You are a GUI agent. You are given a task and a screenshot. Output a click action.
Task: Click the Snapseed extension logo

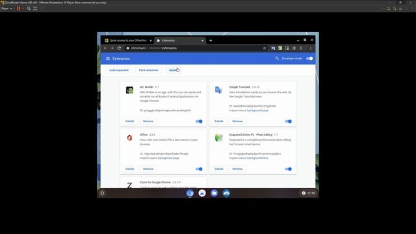[x=218, y=138]
